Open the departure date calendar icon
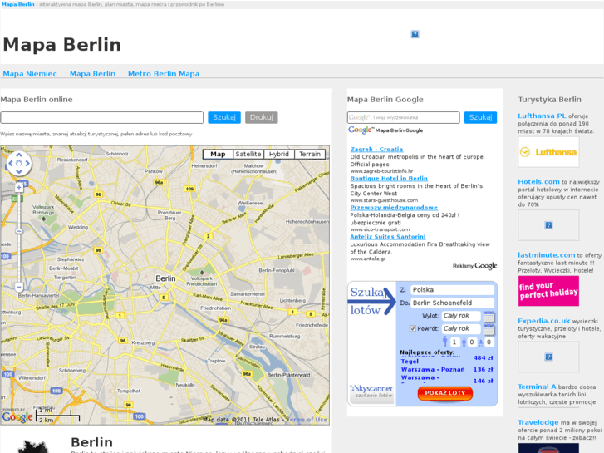This screenshot has height=453, width=604. pyautogui.click(x=489, y=317)
